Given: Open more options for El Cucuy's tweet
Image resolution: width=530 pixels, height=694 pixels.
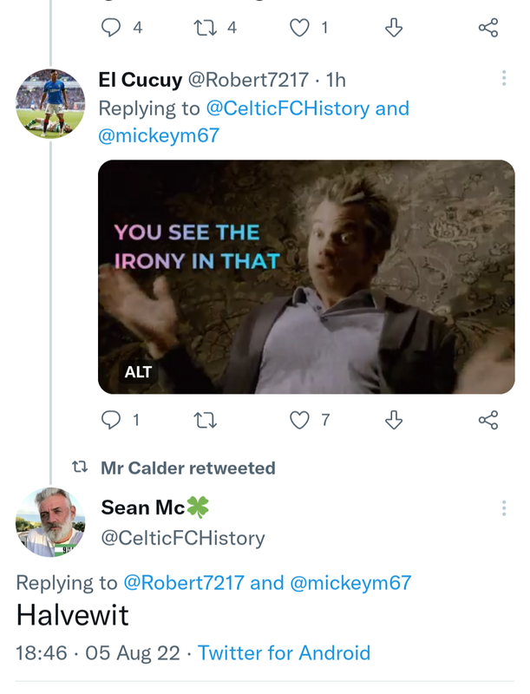Looking at the screenshot, I should (x=504, y=79).
